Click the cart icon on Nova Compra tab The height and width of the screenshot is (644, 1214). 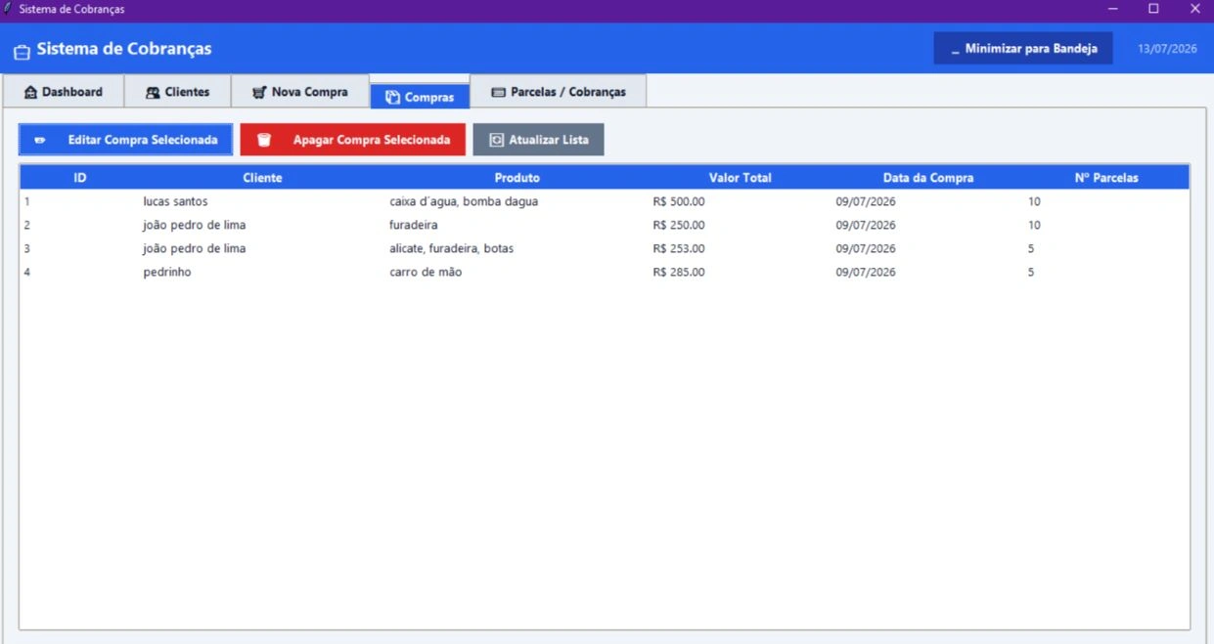point(259,92)
